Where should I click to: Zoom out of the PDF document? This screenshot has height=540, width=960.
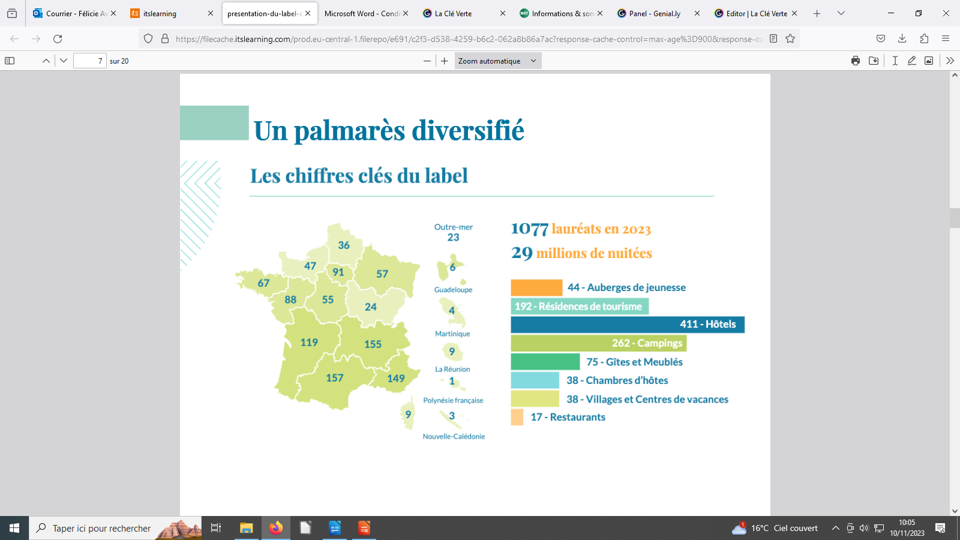(x=427, y=61)
